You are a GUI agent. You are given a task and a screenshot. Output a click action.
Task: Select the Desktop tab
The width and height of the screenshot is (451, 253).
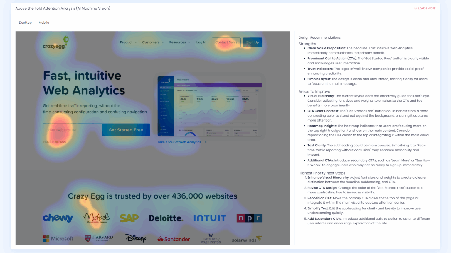point(25,23)
